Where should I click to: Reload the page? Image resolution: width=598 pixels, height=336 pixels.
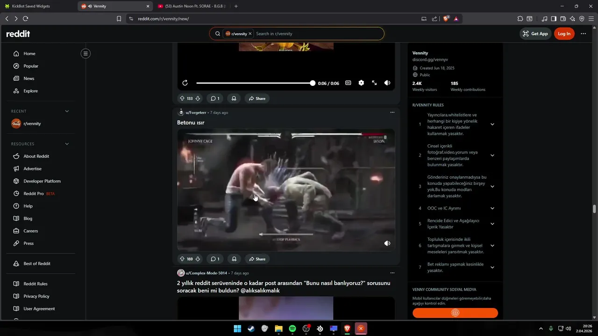coord(25,19)
